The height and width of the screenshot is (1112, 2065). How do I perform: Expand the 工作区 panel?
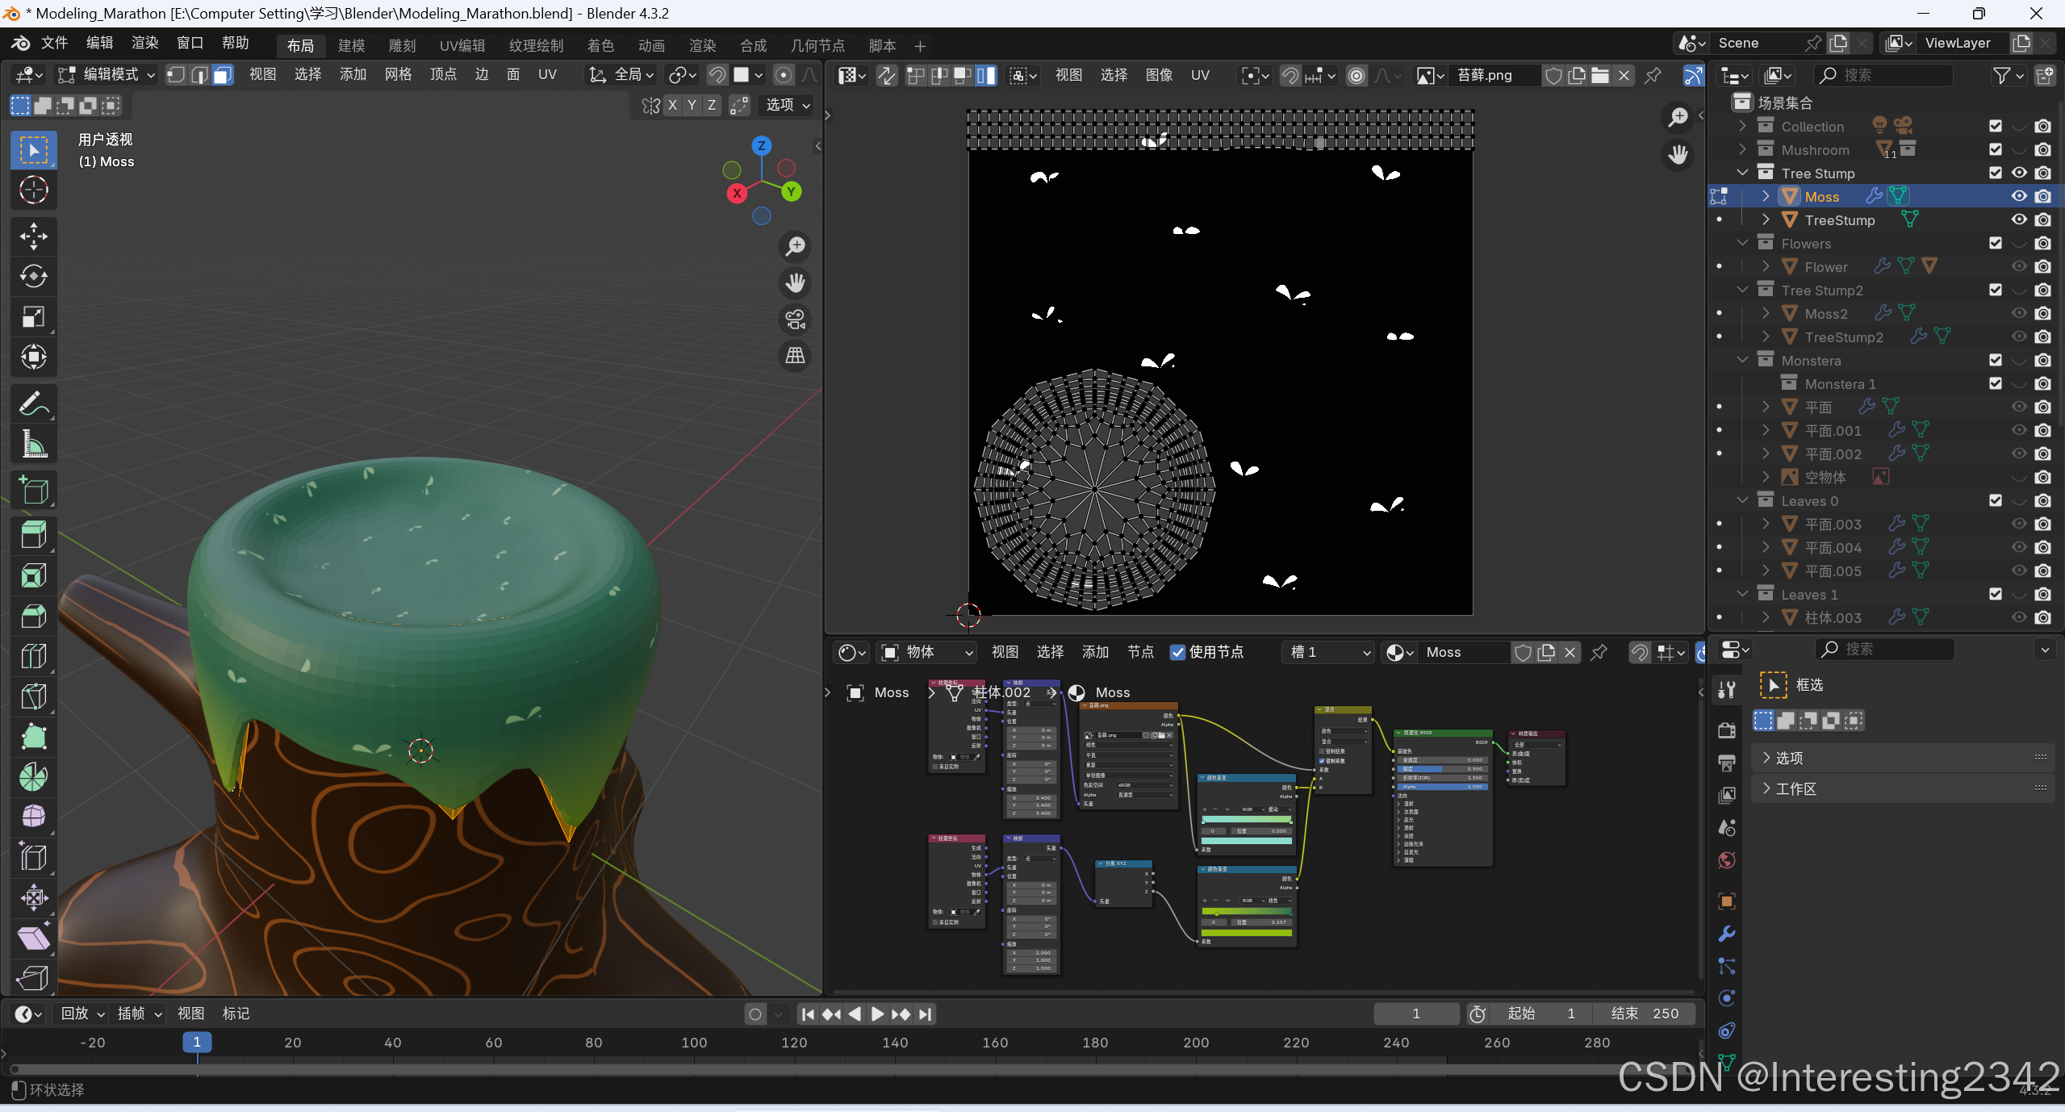(1795, 788)
